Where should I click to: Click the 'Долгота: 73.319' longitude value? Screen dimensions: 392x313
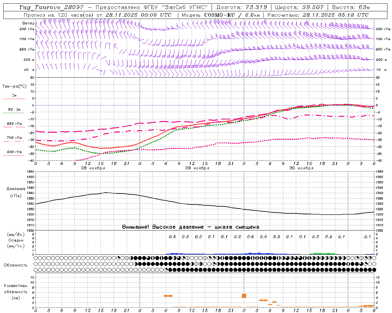(242, 7)
